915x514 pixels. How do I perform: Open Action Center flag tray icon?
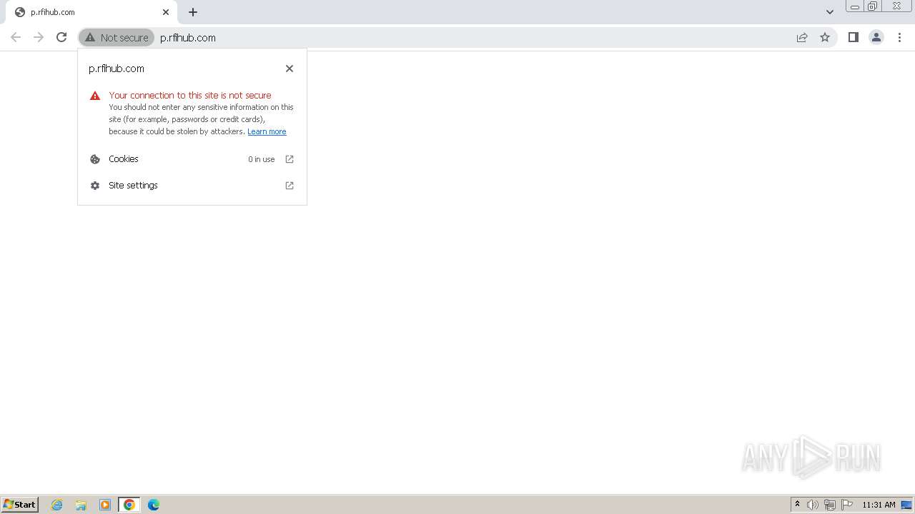[847, 505]
